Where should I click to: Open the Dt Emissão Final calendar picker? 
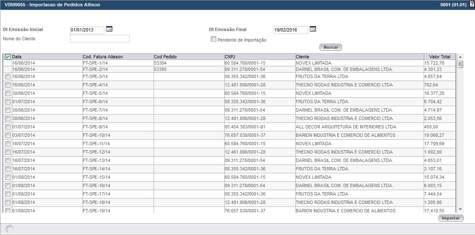tap(313, 29)
